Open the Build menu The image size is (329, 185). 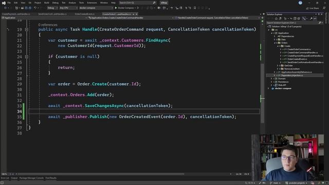[x=47, y=3]
